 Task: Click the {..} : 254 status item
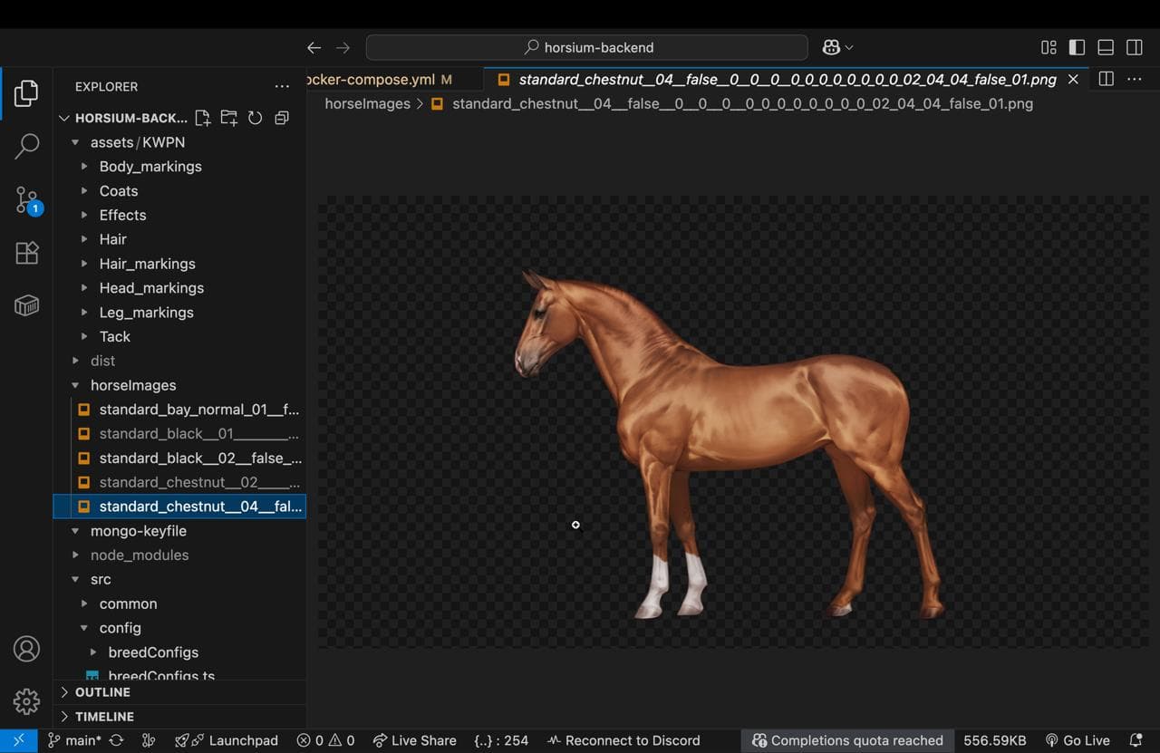point(501,740)
